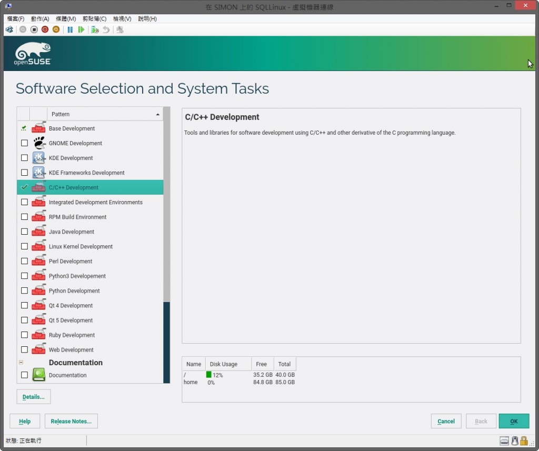The image size is (539, 451).
Task: Save the VM state with the orange icon
Action: 56,29
